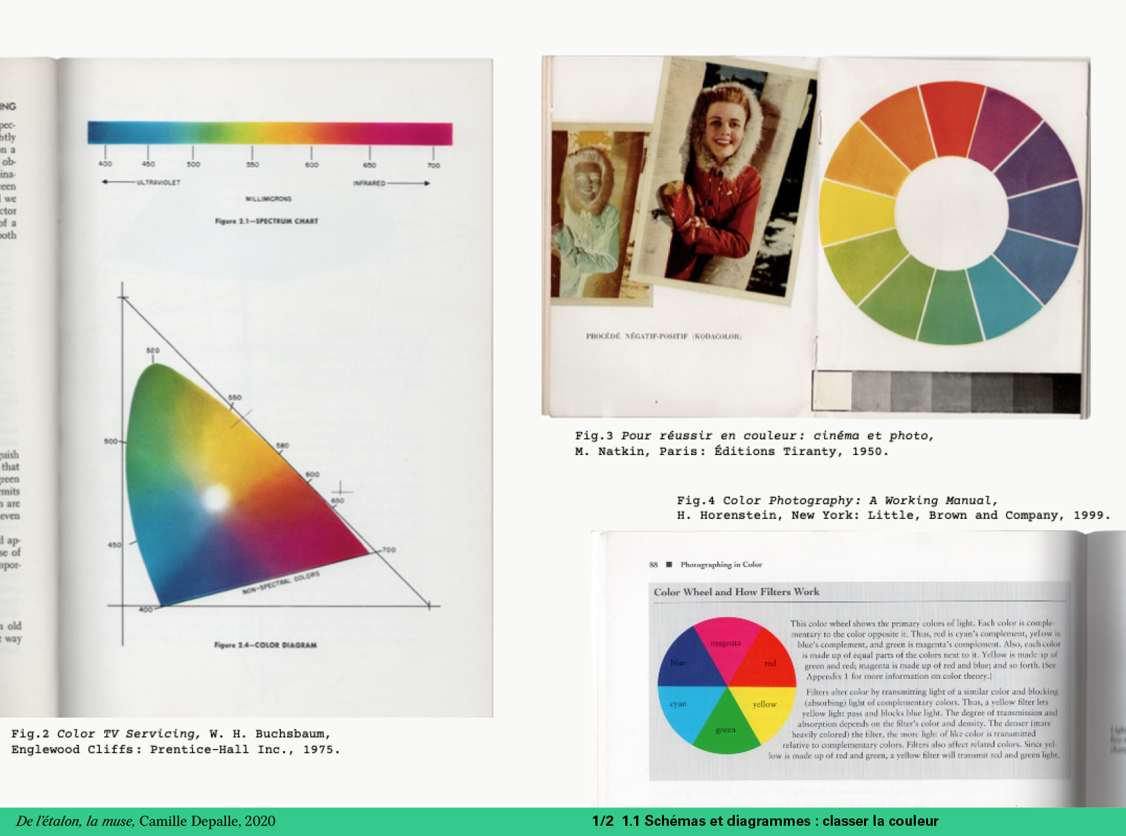This screenshot has height=836, width=1126.
Task: Pick the blue segment of the filter wheel
Action: coord(679,663)
